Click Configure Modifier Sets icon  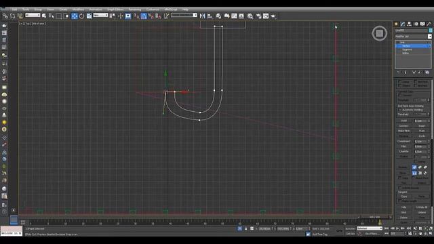point(427,73)
